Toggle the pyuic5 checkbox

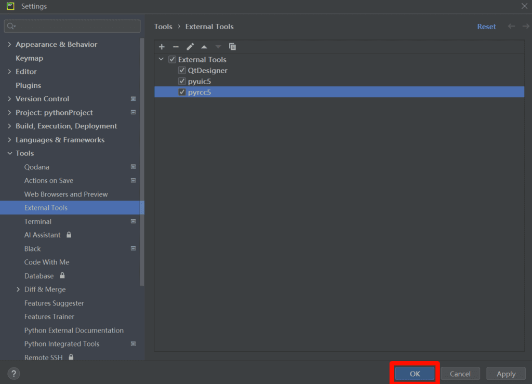point(182,82)
